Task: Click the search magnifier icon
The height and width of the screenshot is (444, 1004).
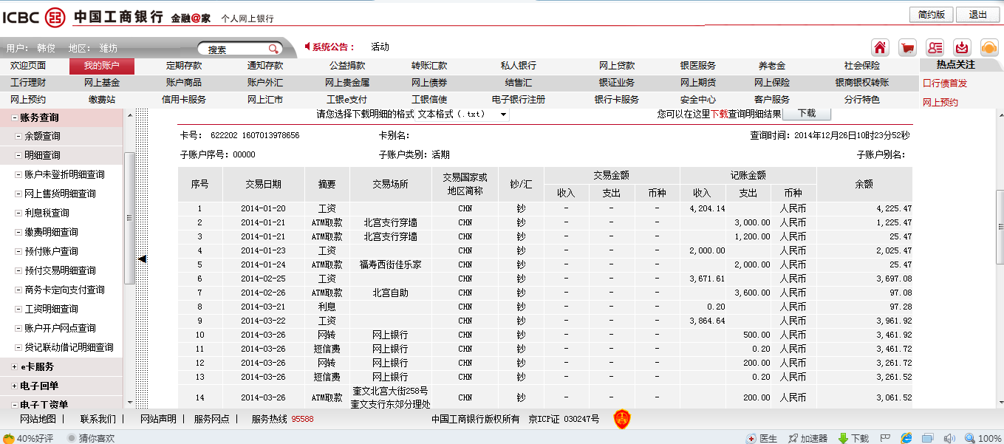Action: (x=273, y=49)
